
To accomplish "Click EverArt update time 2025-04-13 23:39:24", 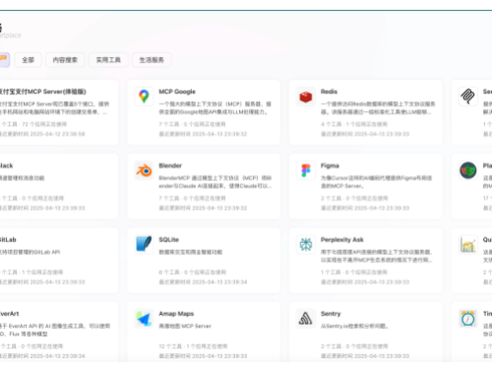I will (42, 356).
